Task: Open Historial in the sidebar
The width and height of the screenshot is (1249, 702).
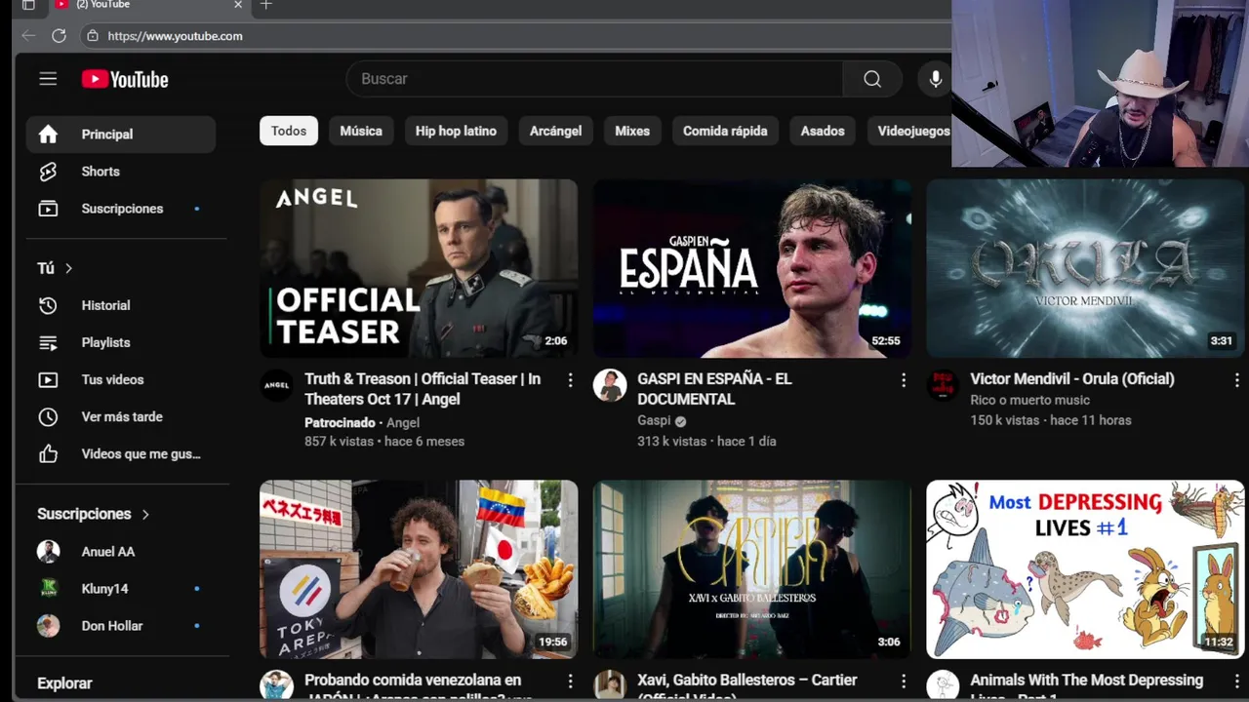Action: point(121,305)
